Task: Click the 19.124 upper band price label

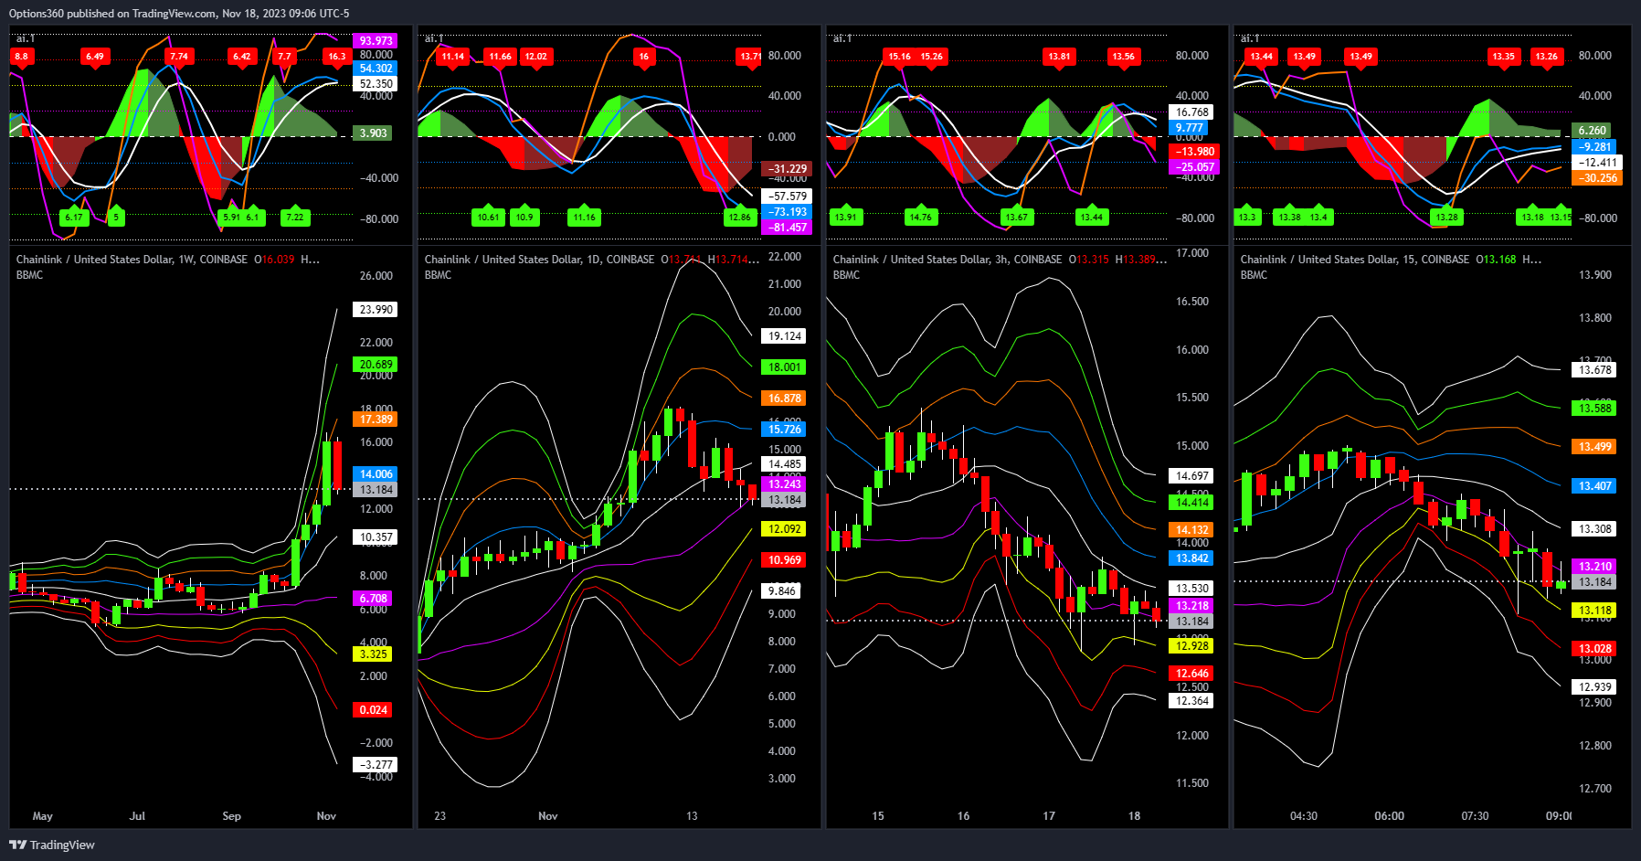Action: tap(784, 336)
